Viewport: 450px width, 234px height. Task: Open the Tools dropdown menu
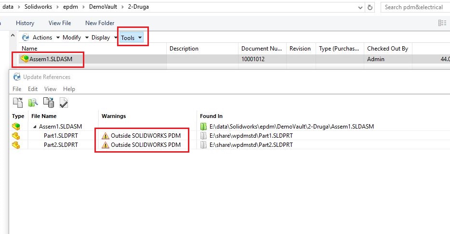[132, 38]
